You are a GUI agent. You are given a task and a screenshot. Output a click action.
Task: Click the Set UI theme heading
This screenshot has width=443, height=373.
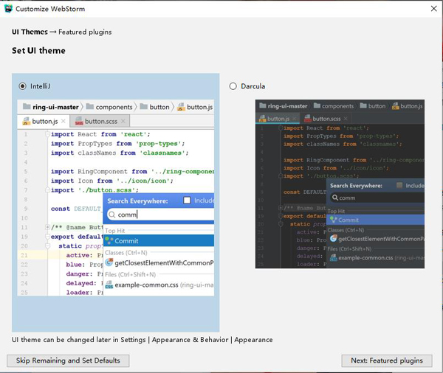point(38,51)
